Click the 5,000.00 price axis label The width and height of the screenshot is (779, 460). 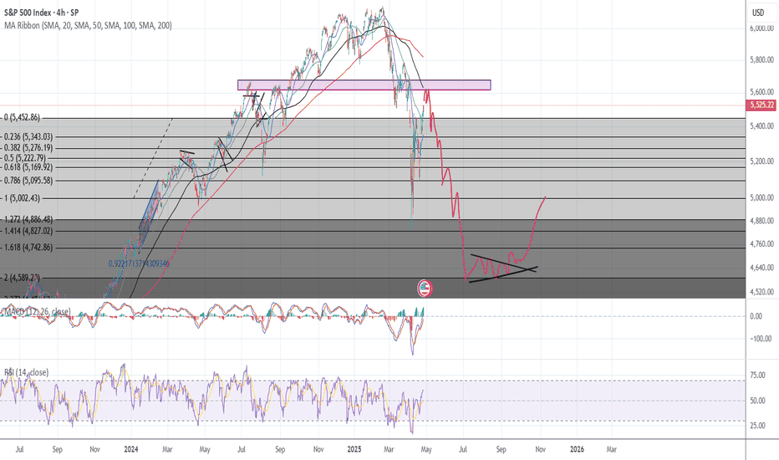761,198
